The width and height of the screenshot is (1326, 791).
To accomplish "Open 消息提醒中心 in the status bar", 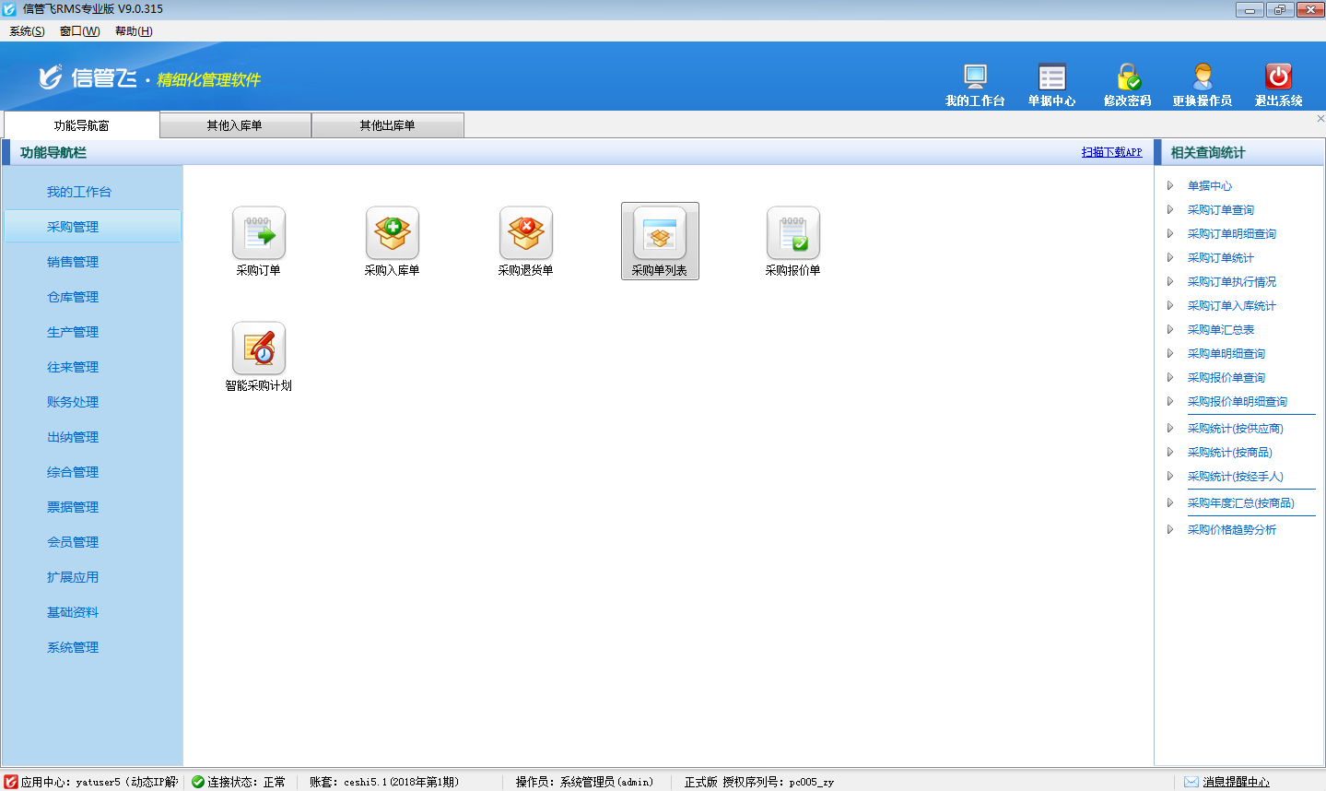I will [x=1235, y=782].
